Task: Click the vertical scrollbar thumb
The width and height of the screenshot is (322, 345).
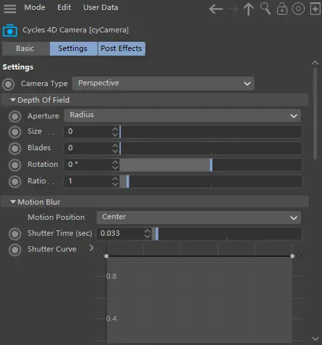Action: click(315, 113)
